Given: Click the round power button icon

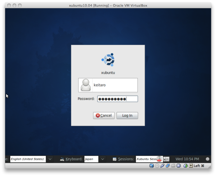Looking at the screenshot, I should (x=207, y=159).
